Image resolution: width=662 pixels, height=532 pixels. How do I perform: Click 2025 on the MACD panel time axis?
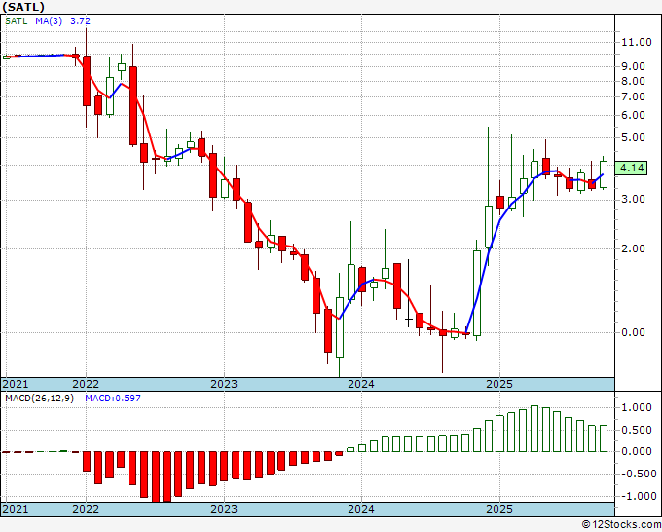click(x=499, y=509)
